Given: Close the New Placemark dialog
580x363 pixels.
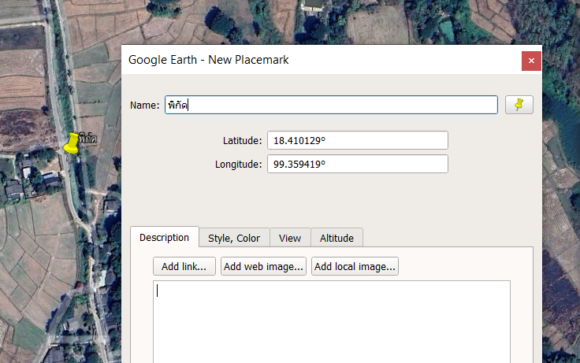Looking at the screenshot, I should pos(531,61).
